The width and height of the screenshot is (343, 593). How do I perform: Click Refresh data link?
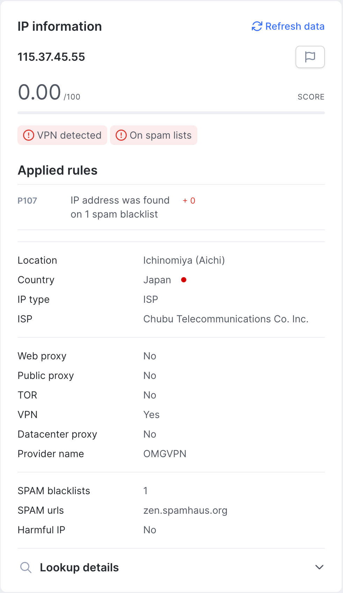[x=288, y=27]
